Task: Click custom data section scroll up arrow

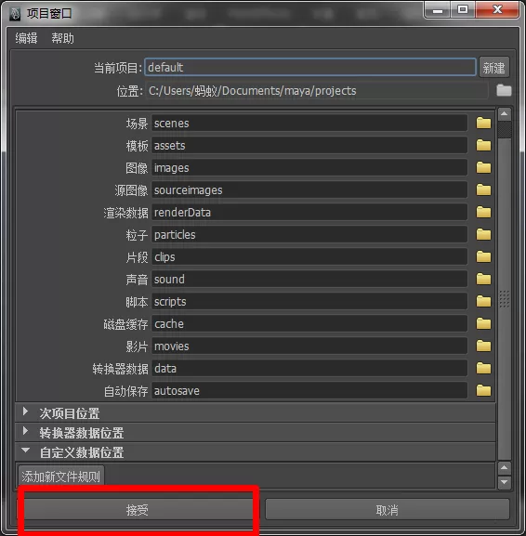Action: [505, 467]
